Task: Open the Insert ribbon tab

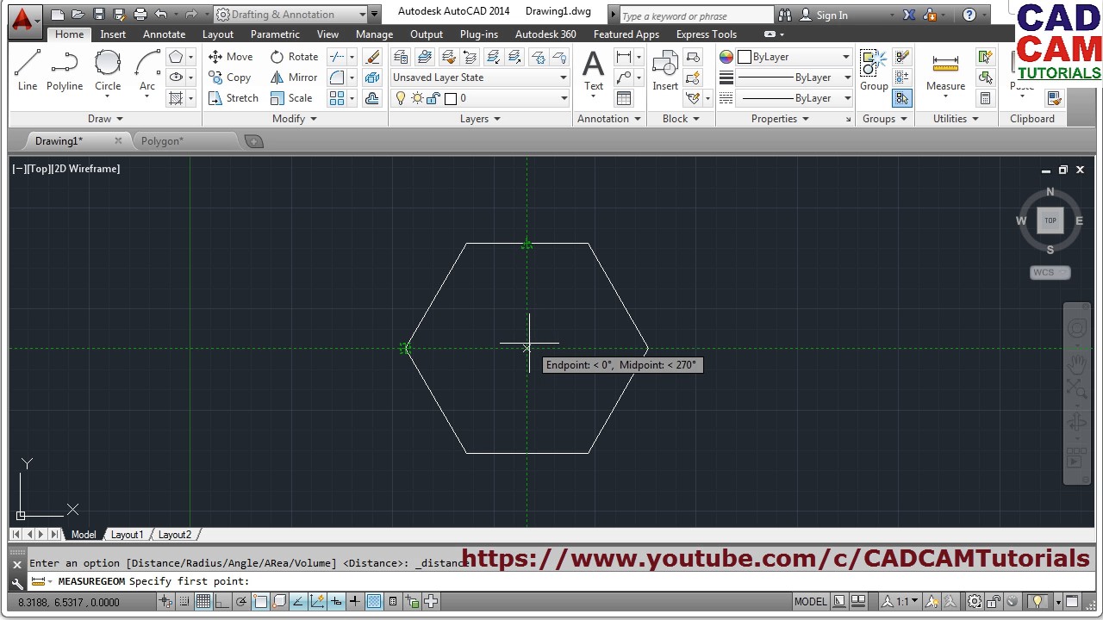Action: [x=113, y=34]
